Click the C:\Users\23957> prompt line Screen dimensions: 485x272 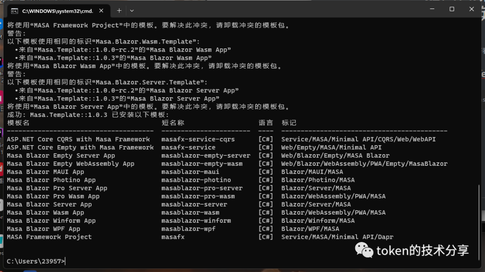36,261
